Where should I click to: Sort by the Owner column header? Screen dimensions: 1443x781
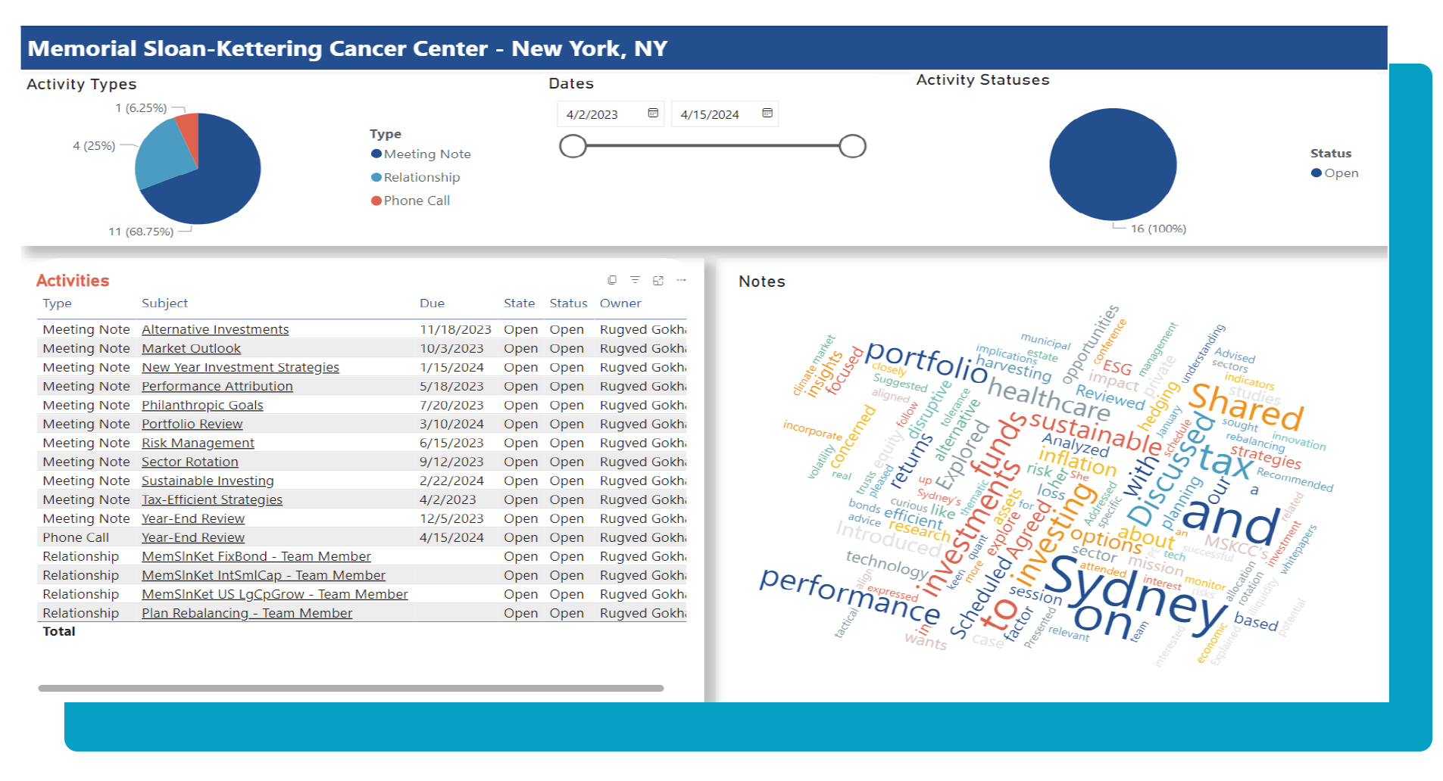tap(620, 303)
